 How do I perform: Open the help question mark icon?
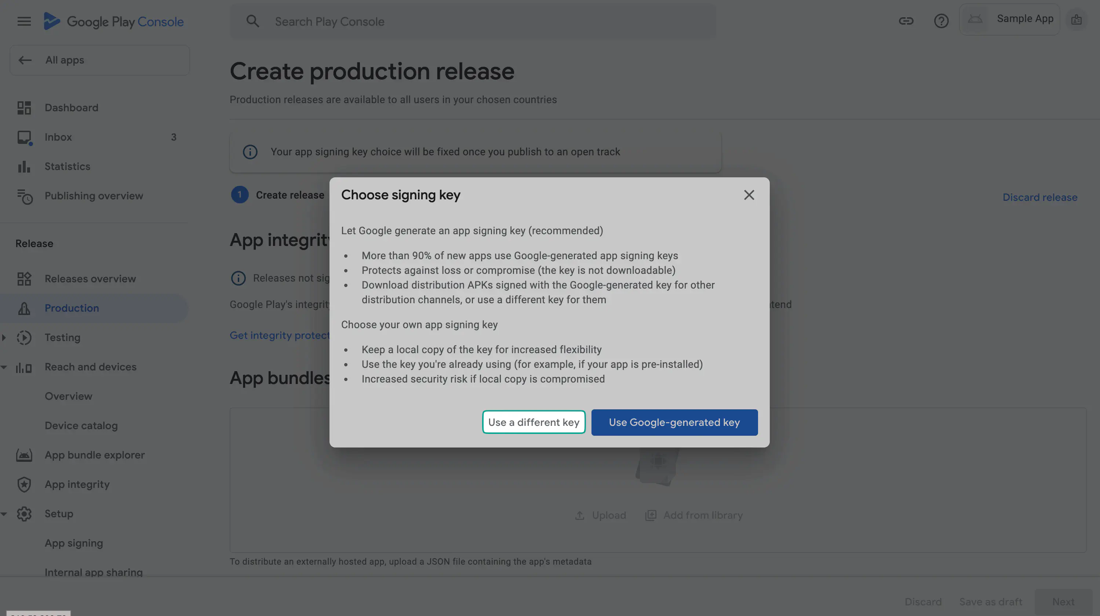[941, 21]
